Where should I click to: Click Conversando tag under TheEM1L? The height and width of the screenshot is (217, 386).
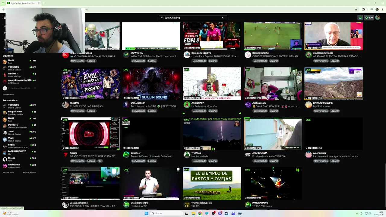[78, 111]
